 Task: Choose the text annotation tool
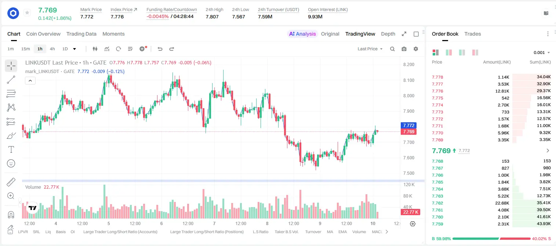pos(11,149)
